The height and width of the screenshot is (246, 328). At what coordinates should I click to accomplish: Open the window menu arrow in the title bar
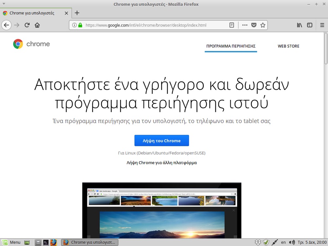[x=4, y=4]
